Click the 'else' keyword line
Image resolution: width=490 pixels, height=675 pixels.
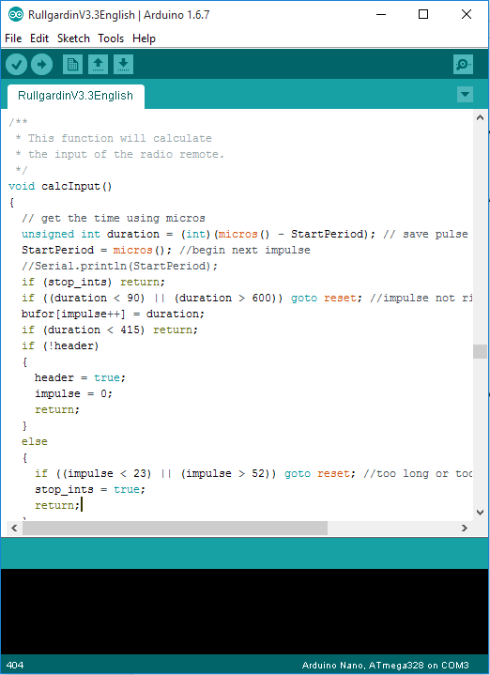(x=35, y=441)
